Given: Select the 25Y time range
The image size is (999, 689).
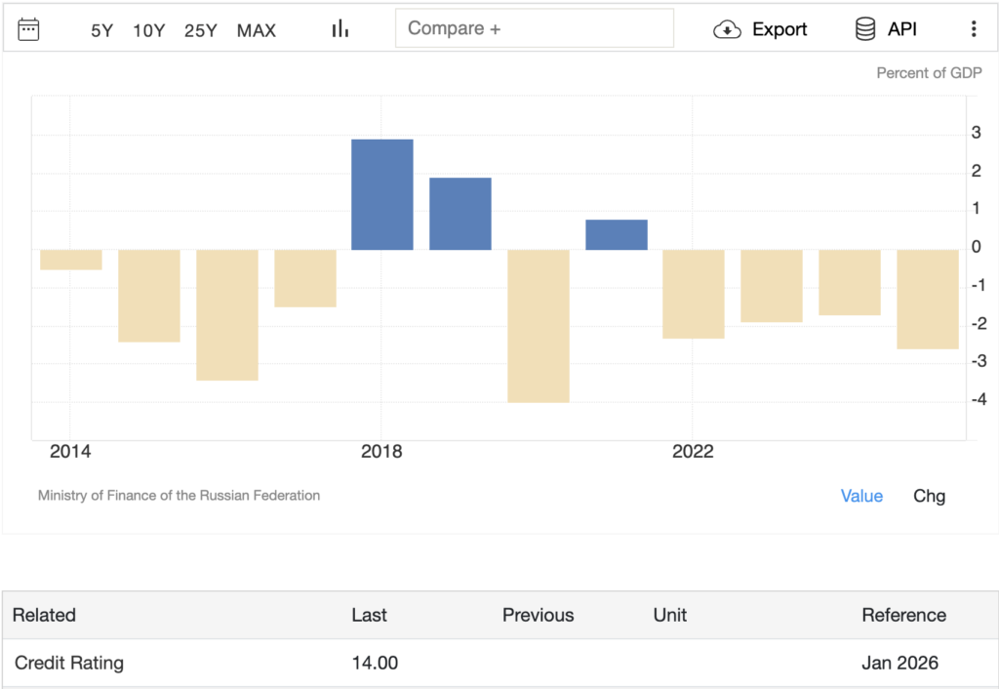Looking at the screenshot, I should point(201,30).
